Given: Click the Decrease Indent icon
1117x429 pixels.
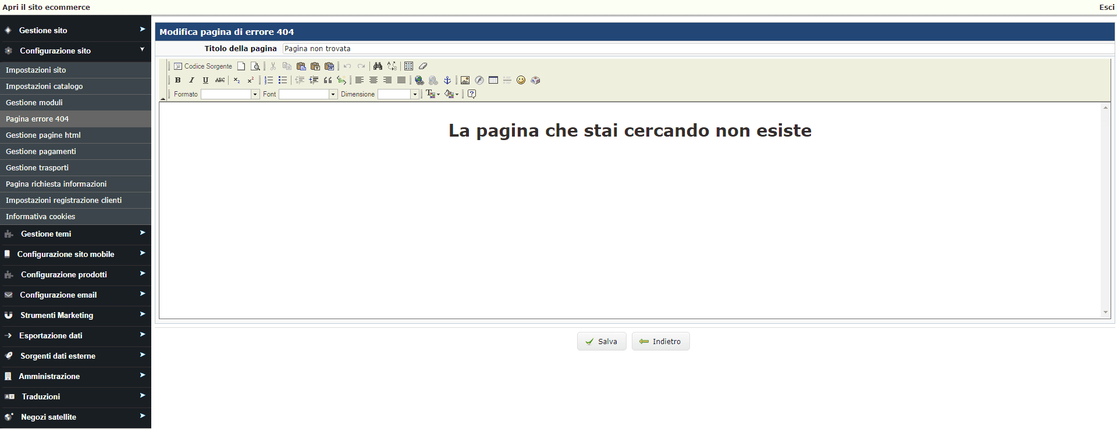Looking at the screenshot, I should click(300, 80).
